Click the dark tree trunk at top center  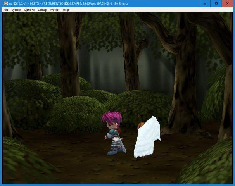coord(129,50)
